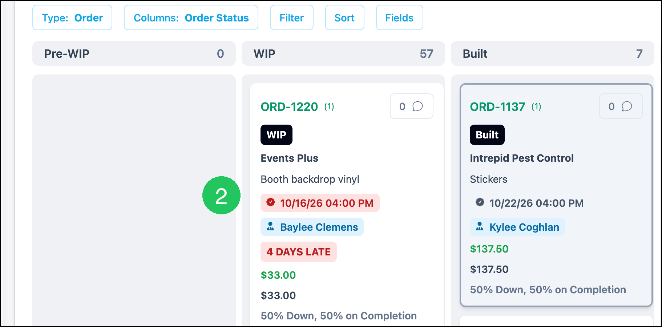Click the 10/16/26 04:00 PM due date

[x=320, y=203]
